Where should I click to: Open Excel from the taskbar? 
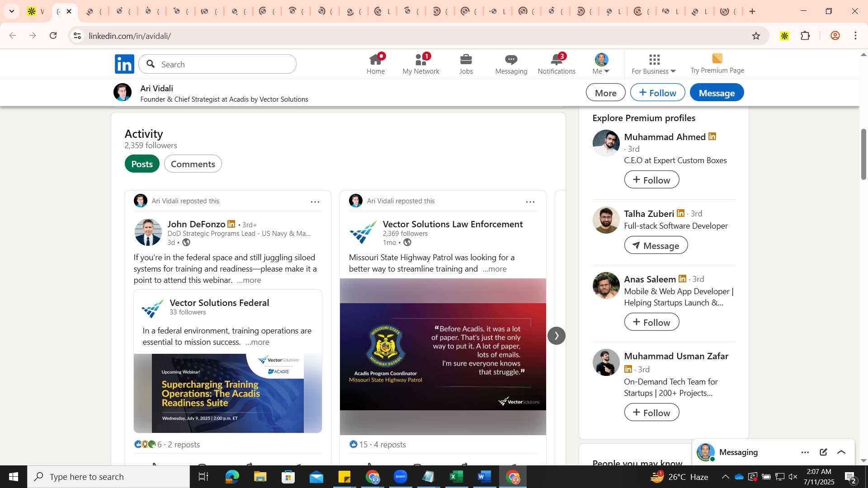click(x=456, y=477)
